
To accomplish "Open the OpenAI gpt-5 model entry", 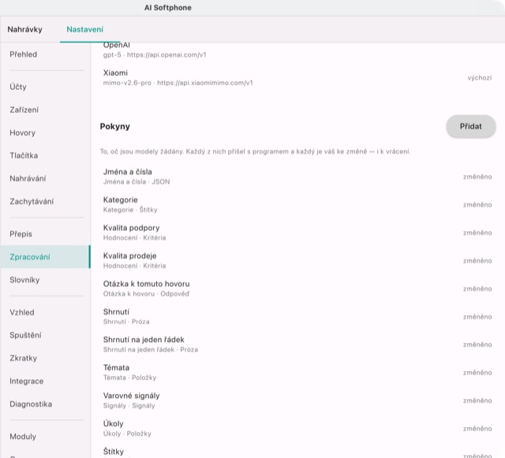I will tap(297, 51).
